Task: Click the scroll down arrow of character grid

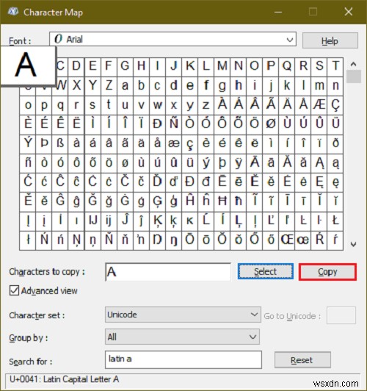Action: pyautogui.click(x=353, y=244)
